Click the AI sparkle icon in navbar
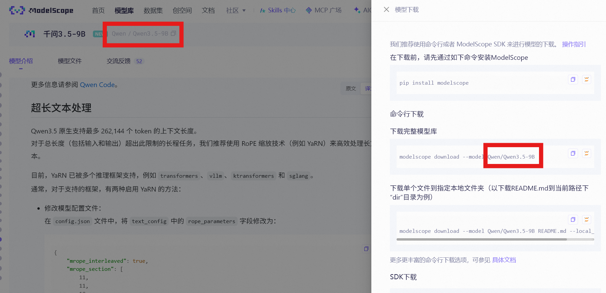Viewport: 606px width, 293px height. click(x=357, y=10)
